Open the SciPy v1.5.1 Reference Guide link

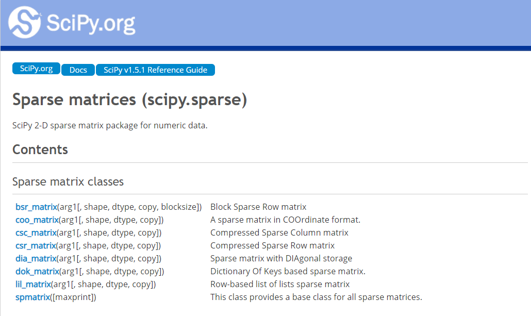(x=155, y=70)
